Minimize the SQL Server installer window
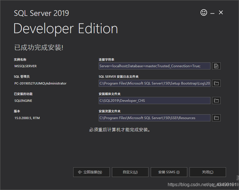239x190 pixels. tap(212, 13)
